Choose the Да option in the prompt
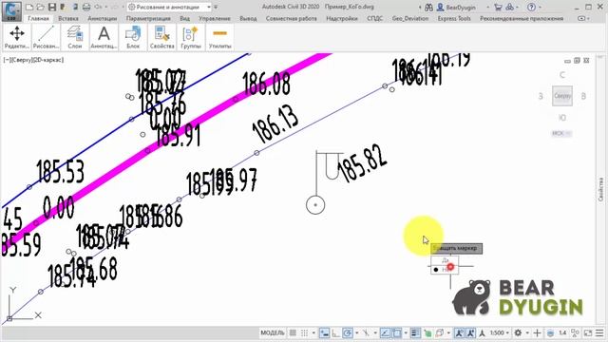The height and width of the screenshot is (342, 608). tap(445, 260)
